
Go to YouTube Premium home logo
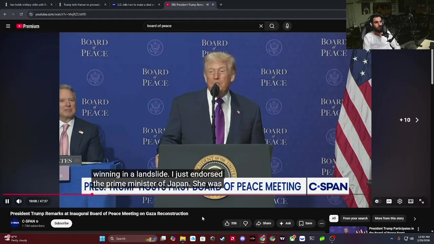(x=28, y=26)
